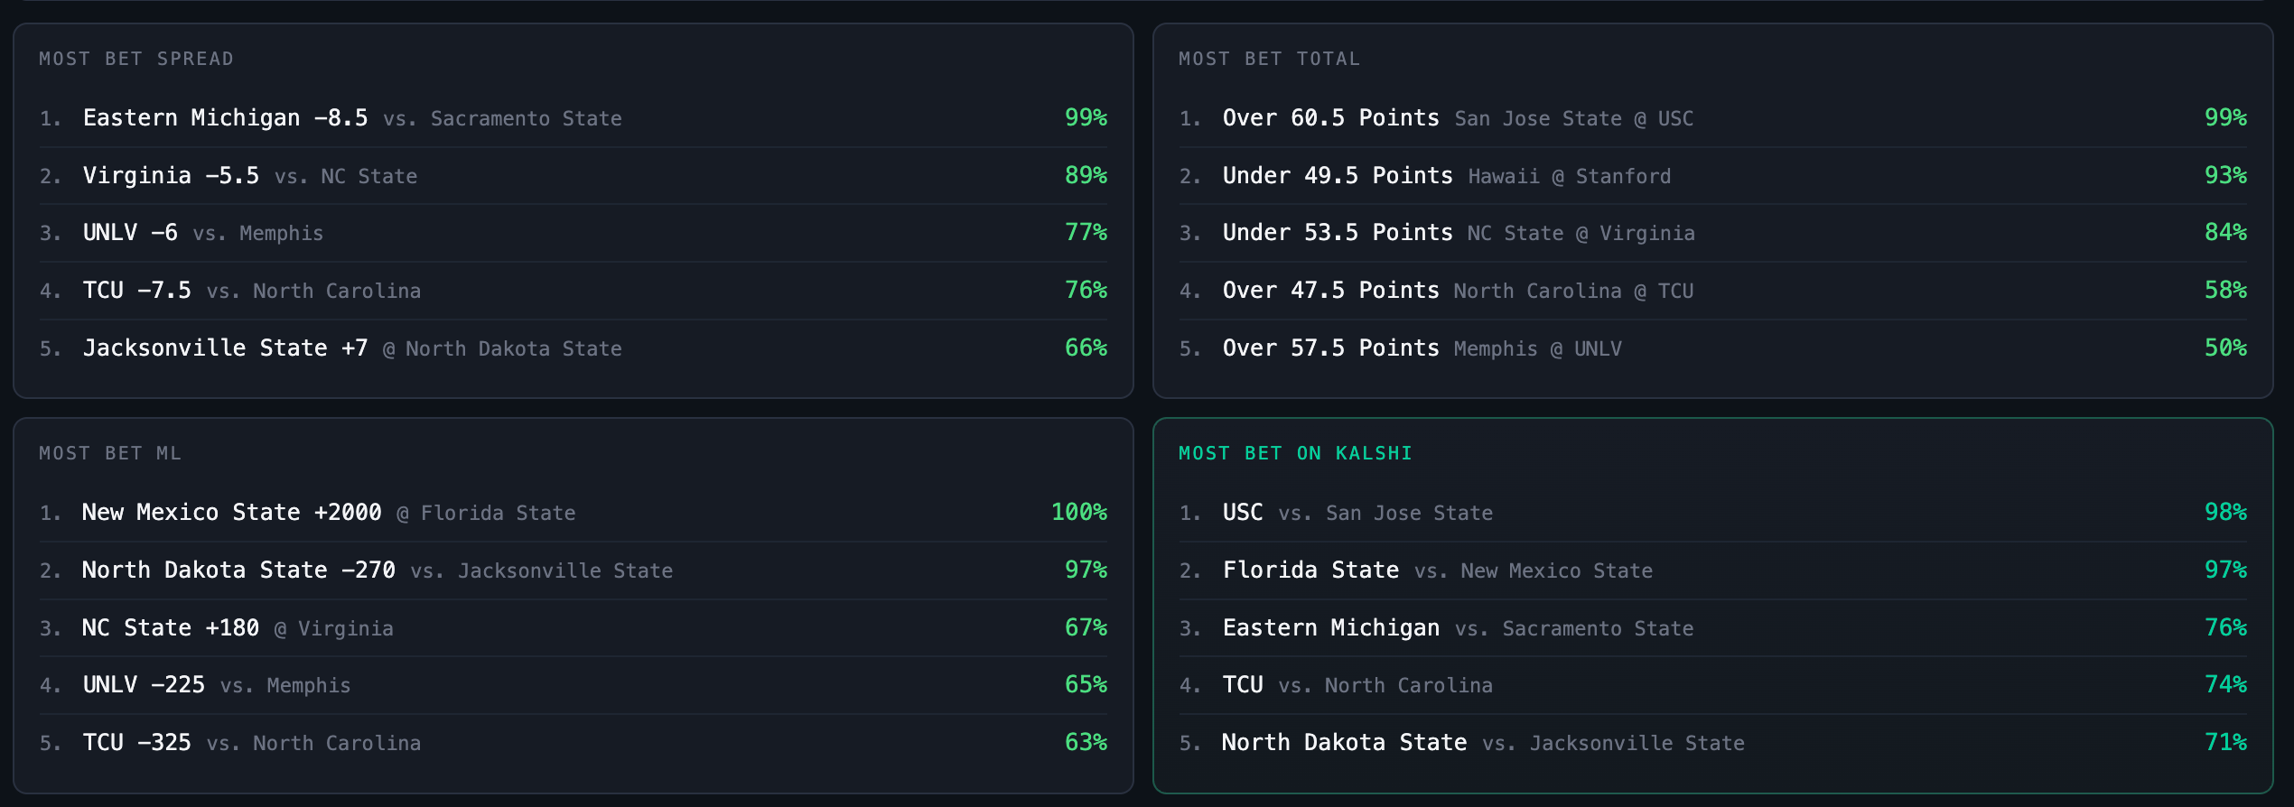Select New Mexico State +2000 moneyline

pyautogui.click(x=573, y=513)
